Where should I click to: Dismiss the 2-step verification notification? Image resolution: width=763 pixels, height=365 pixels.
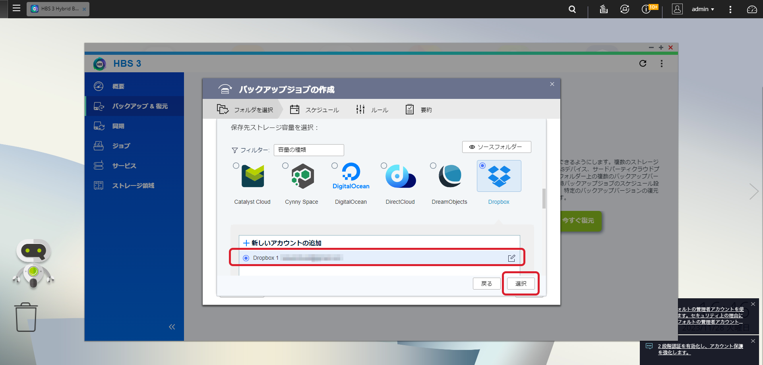pos(753,341)
